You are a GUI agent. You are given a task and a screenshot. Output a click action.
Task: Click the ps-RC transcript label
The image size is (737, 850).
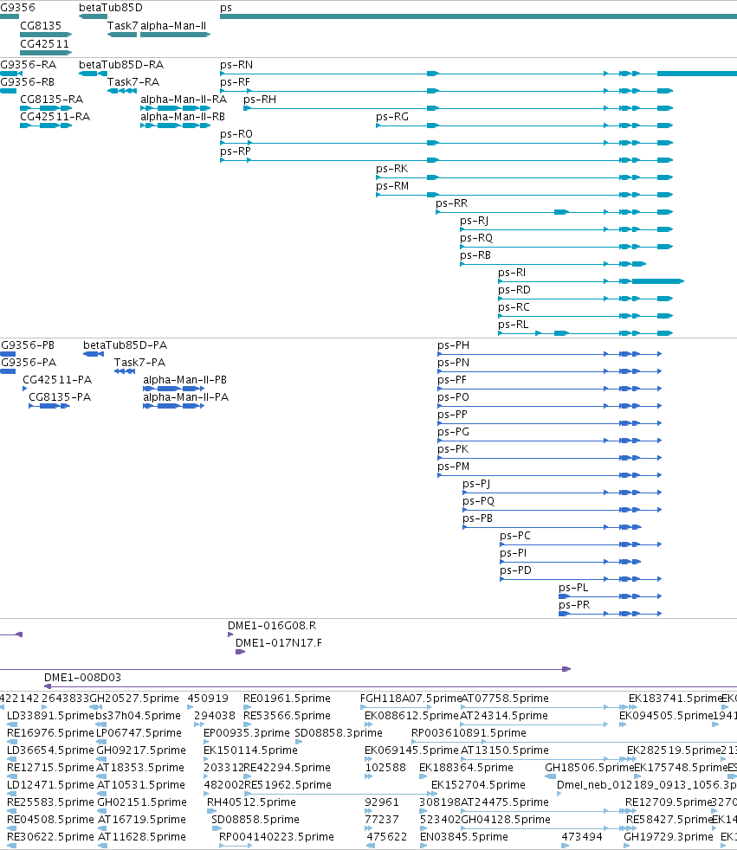514,307
